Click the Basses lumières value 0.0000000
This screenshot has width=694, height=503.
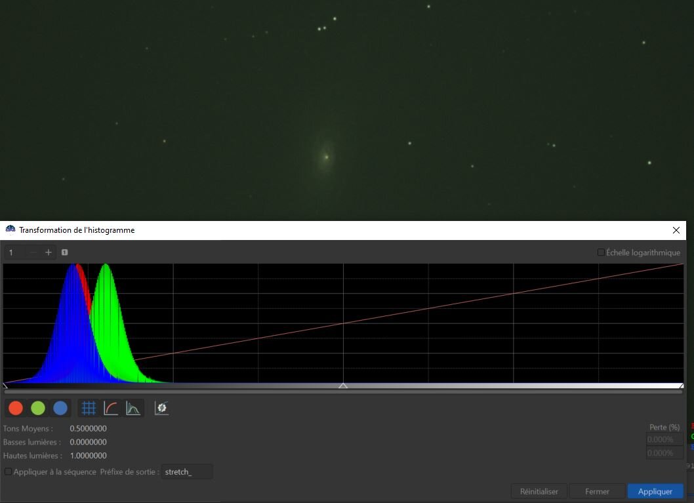click(88, 442)
